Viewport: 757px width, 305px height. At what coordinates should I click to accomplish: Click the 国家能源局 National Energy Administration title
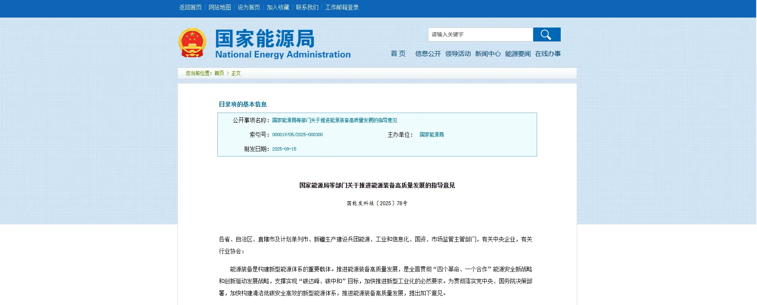[283, 44]
